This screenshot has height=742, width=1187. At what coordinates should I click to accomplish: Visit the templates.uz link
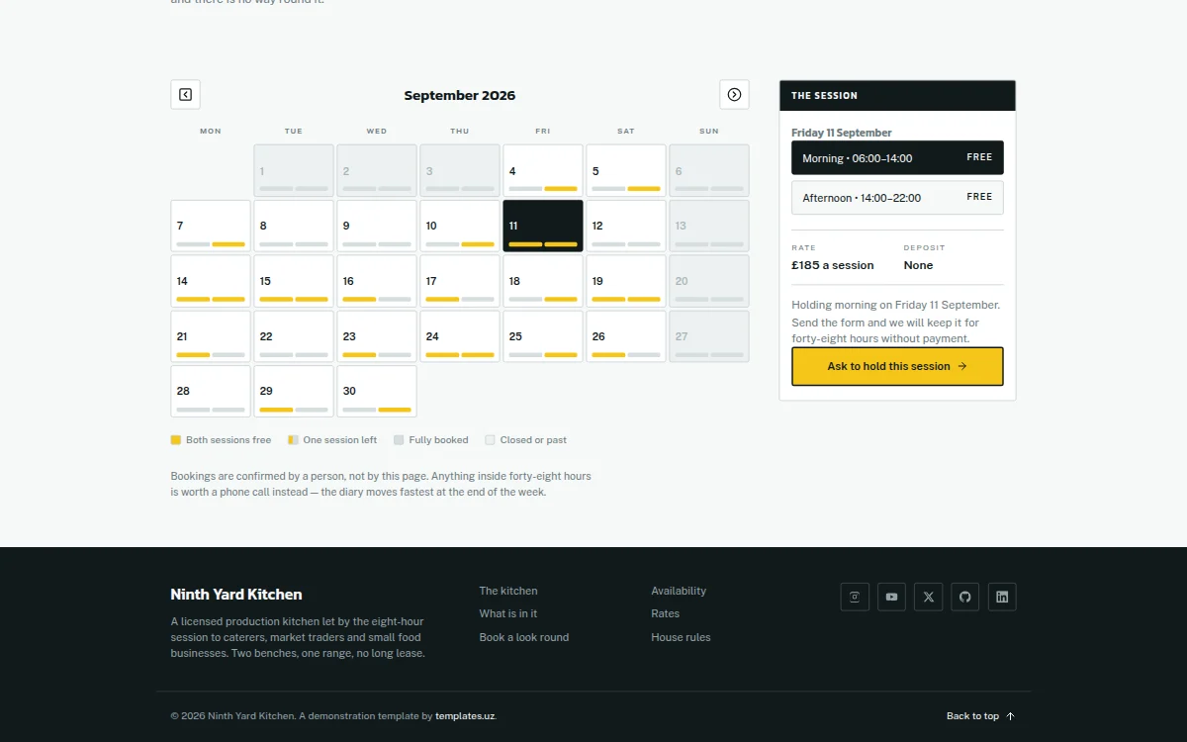click(465, 716)
